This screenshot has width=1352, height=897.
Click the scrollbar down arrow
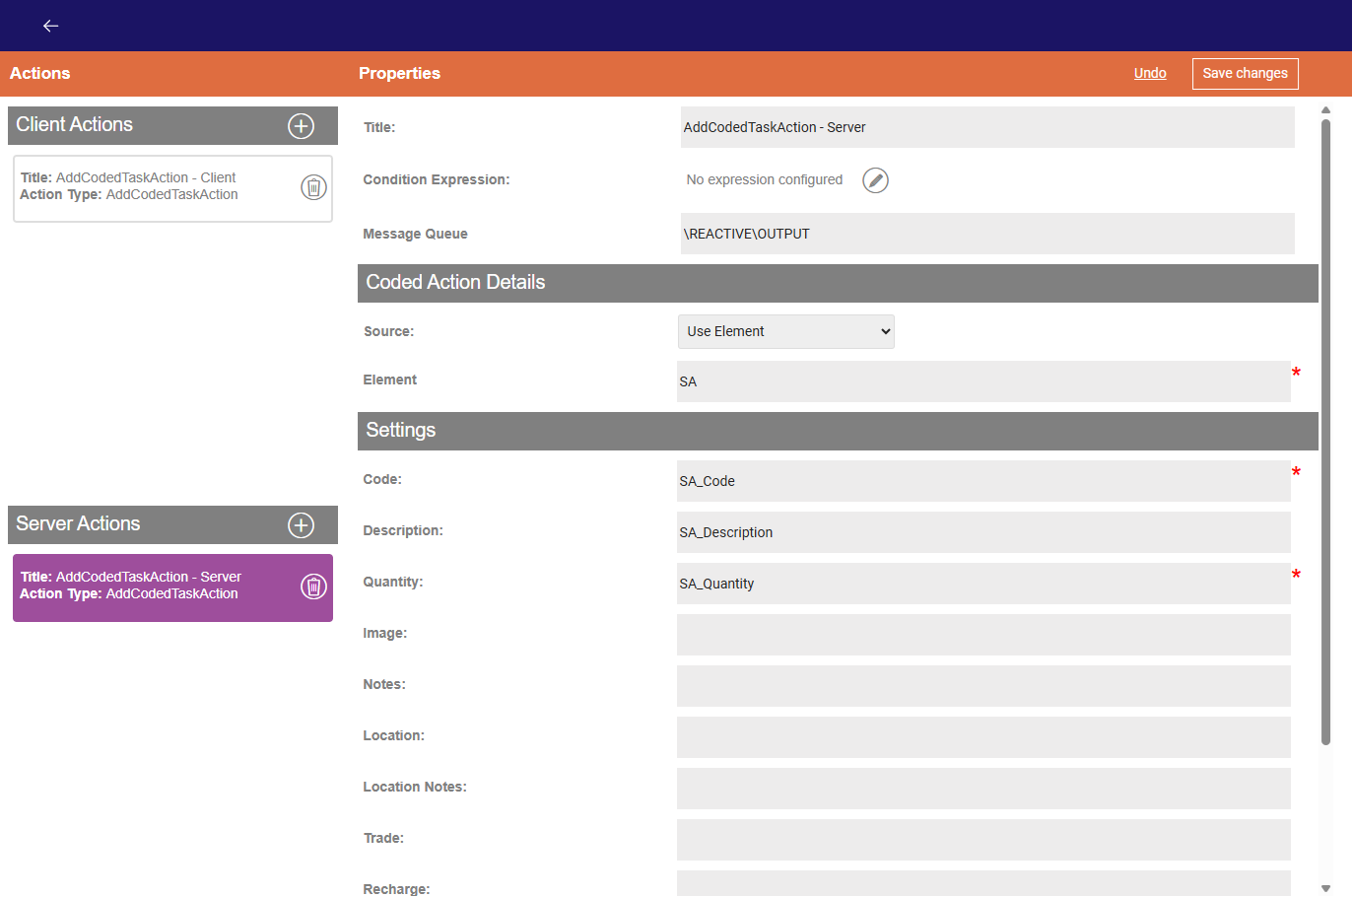tap(1325, 888)
